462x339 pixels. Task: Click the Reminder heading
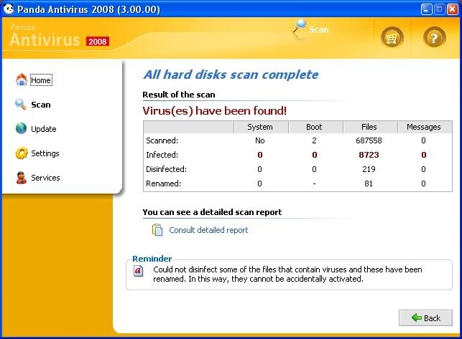coord(152,259)
